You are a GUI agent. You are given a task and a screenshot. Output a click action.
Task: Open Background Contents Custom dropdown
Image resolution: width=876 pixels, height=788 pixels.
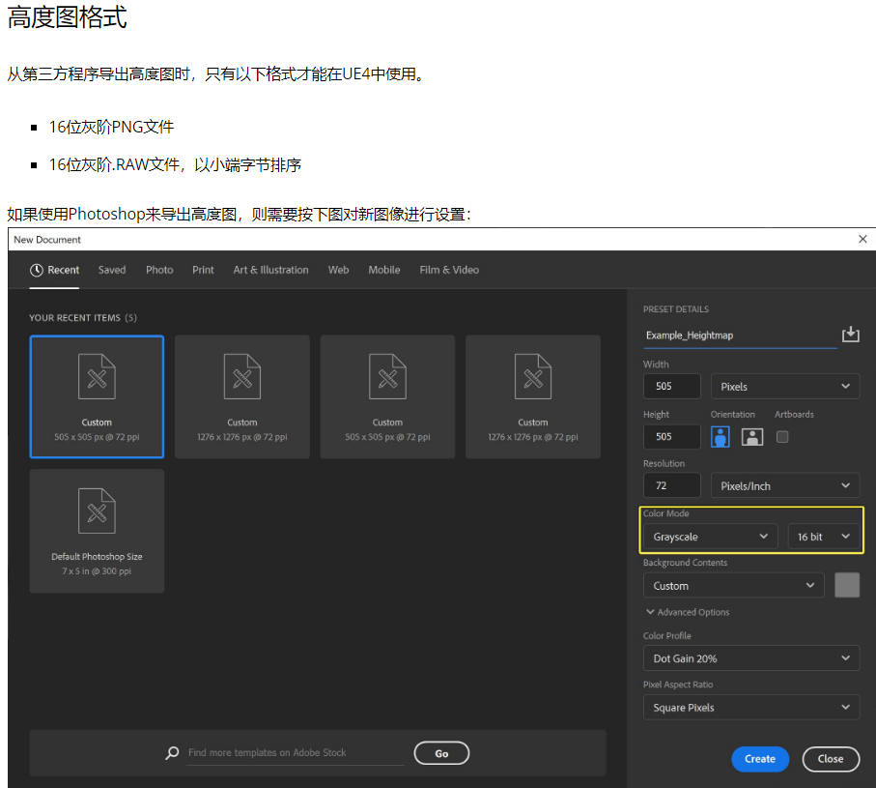point(733,586)
